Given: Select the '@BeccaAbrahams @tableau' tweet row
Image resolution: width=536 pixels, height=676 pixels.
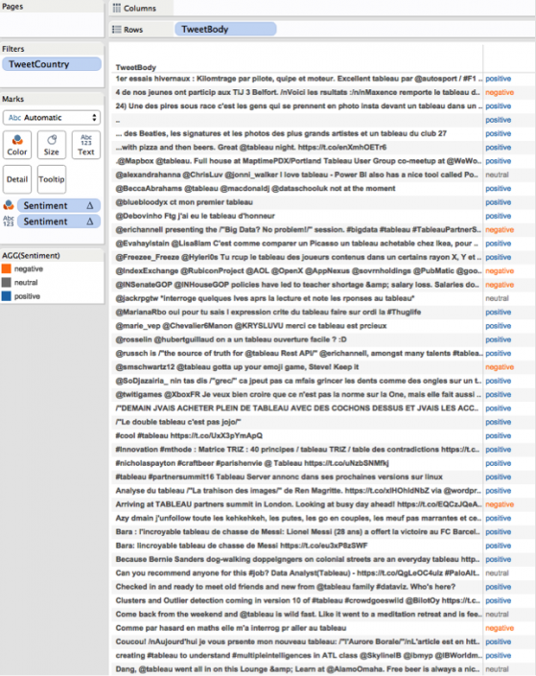Looking at the screenshot, I should [x=255, y=188].
